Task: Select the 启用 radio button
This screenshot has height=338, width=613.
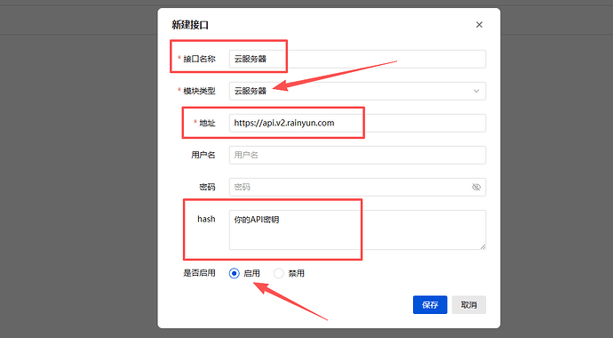Action: coord(235,273)
